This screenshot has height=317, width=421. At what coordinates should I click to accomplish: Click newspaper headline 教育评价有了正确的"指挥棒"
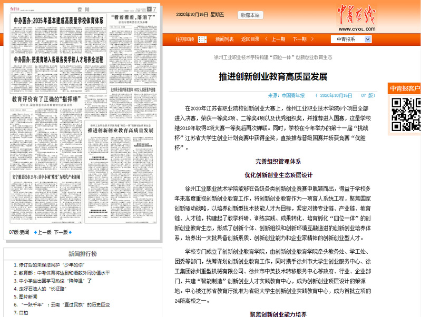point(47,98)
